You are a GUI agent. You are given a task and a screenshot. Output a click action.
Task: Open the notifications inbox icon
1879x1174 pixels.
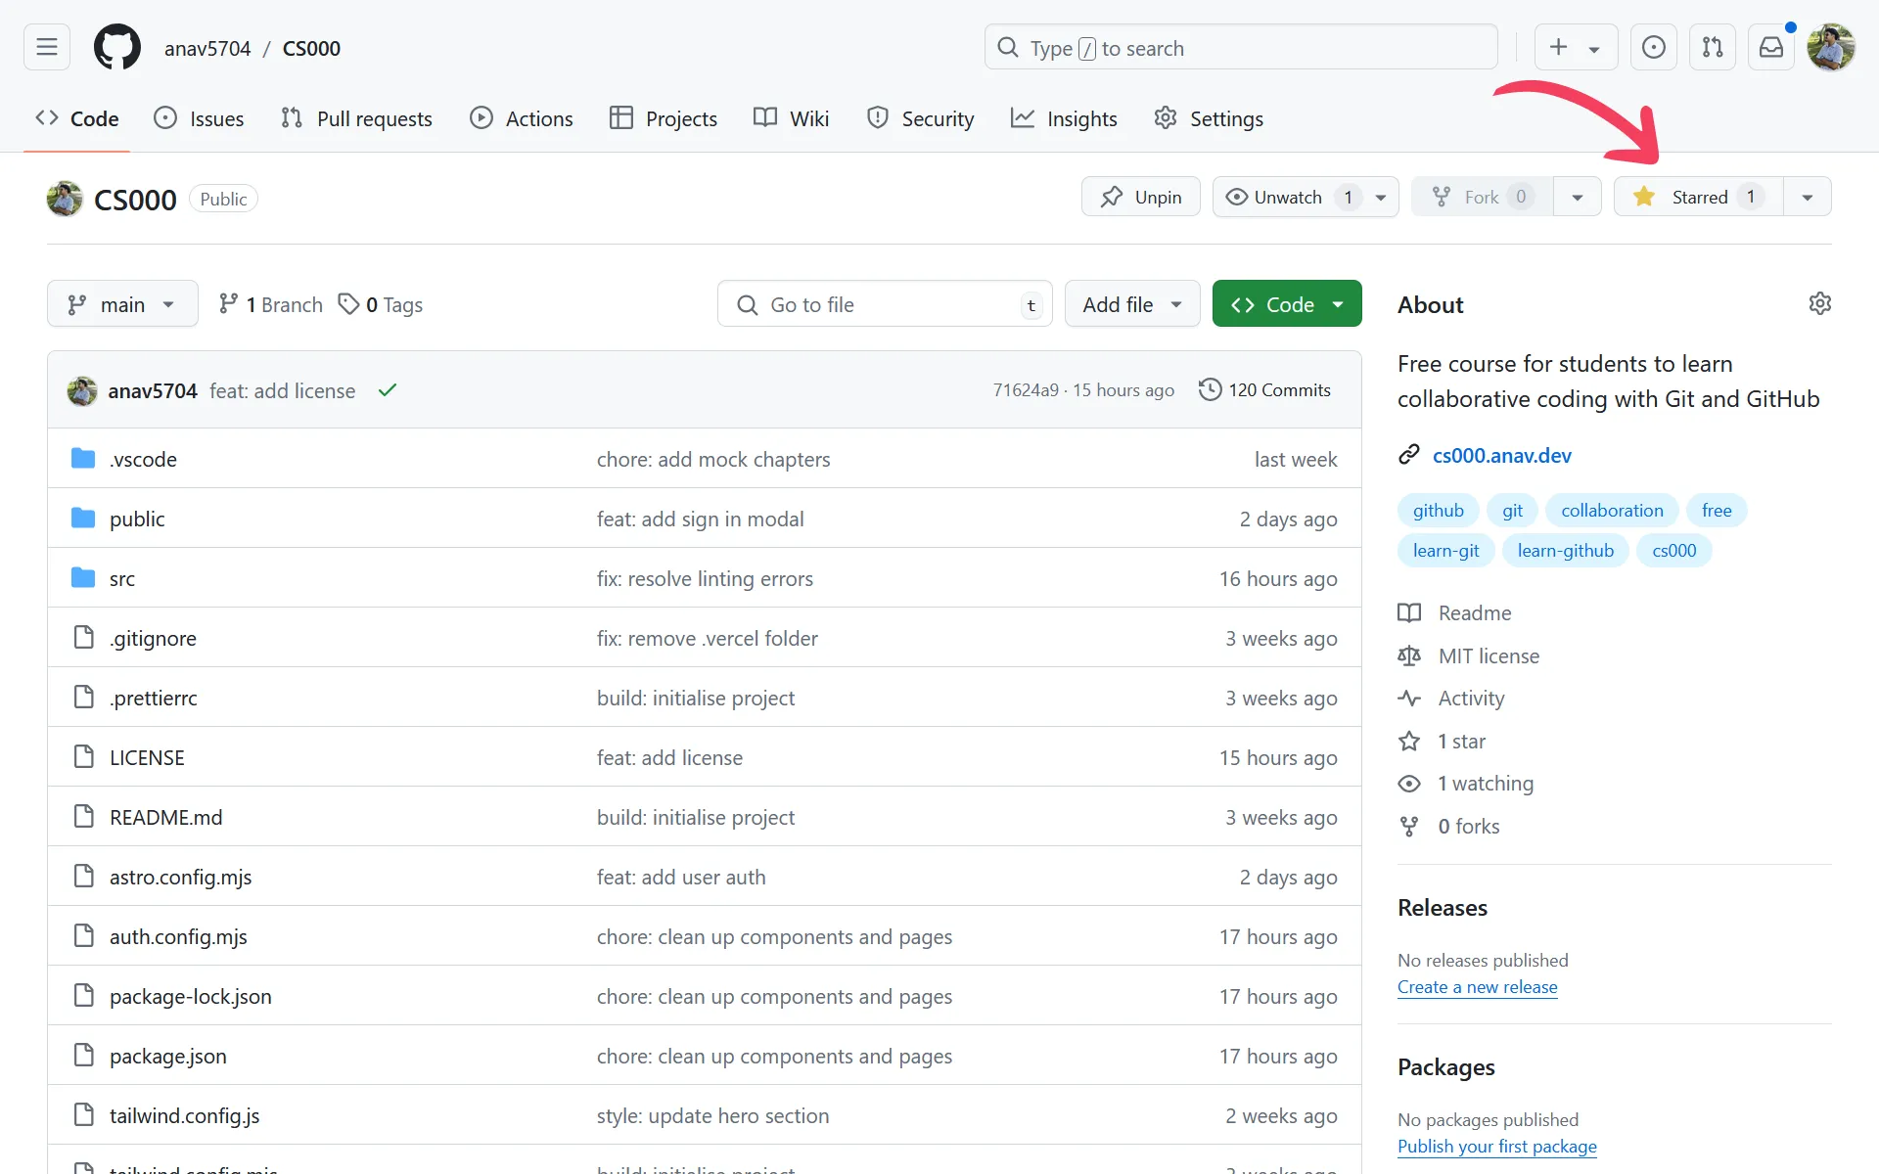pos(1771,47)
